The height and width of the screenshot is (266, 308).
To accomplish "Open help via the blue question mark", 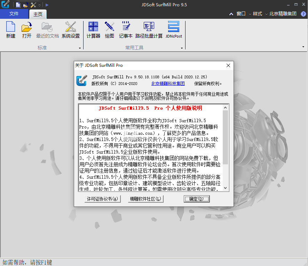I will click(303, 14).
